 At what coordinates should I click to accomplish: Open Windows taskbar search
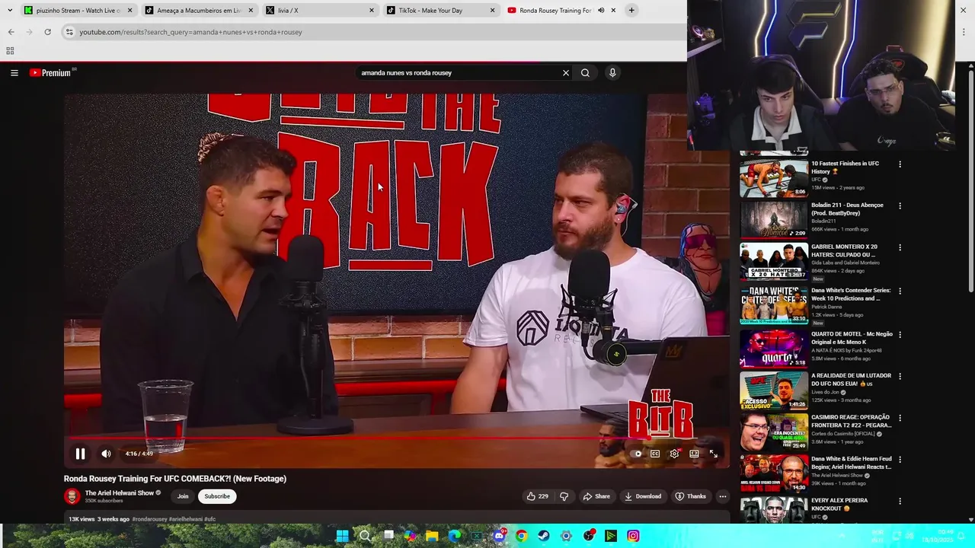(x=365, y=536)
